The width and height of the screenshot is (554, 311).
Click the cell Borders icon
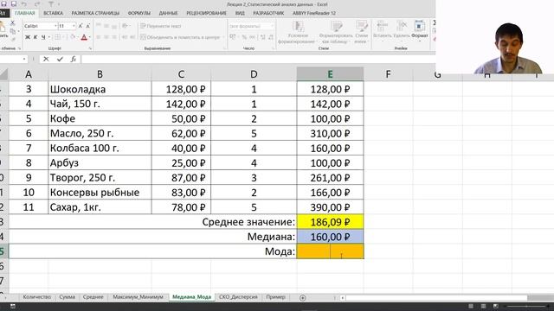[x=58, y=37]
